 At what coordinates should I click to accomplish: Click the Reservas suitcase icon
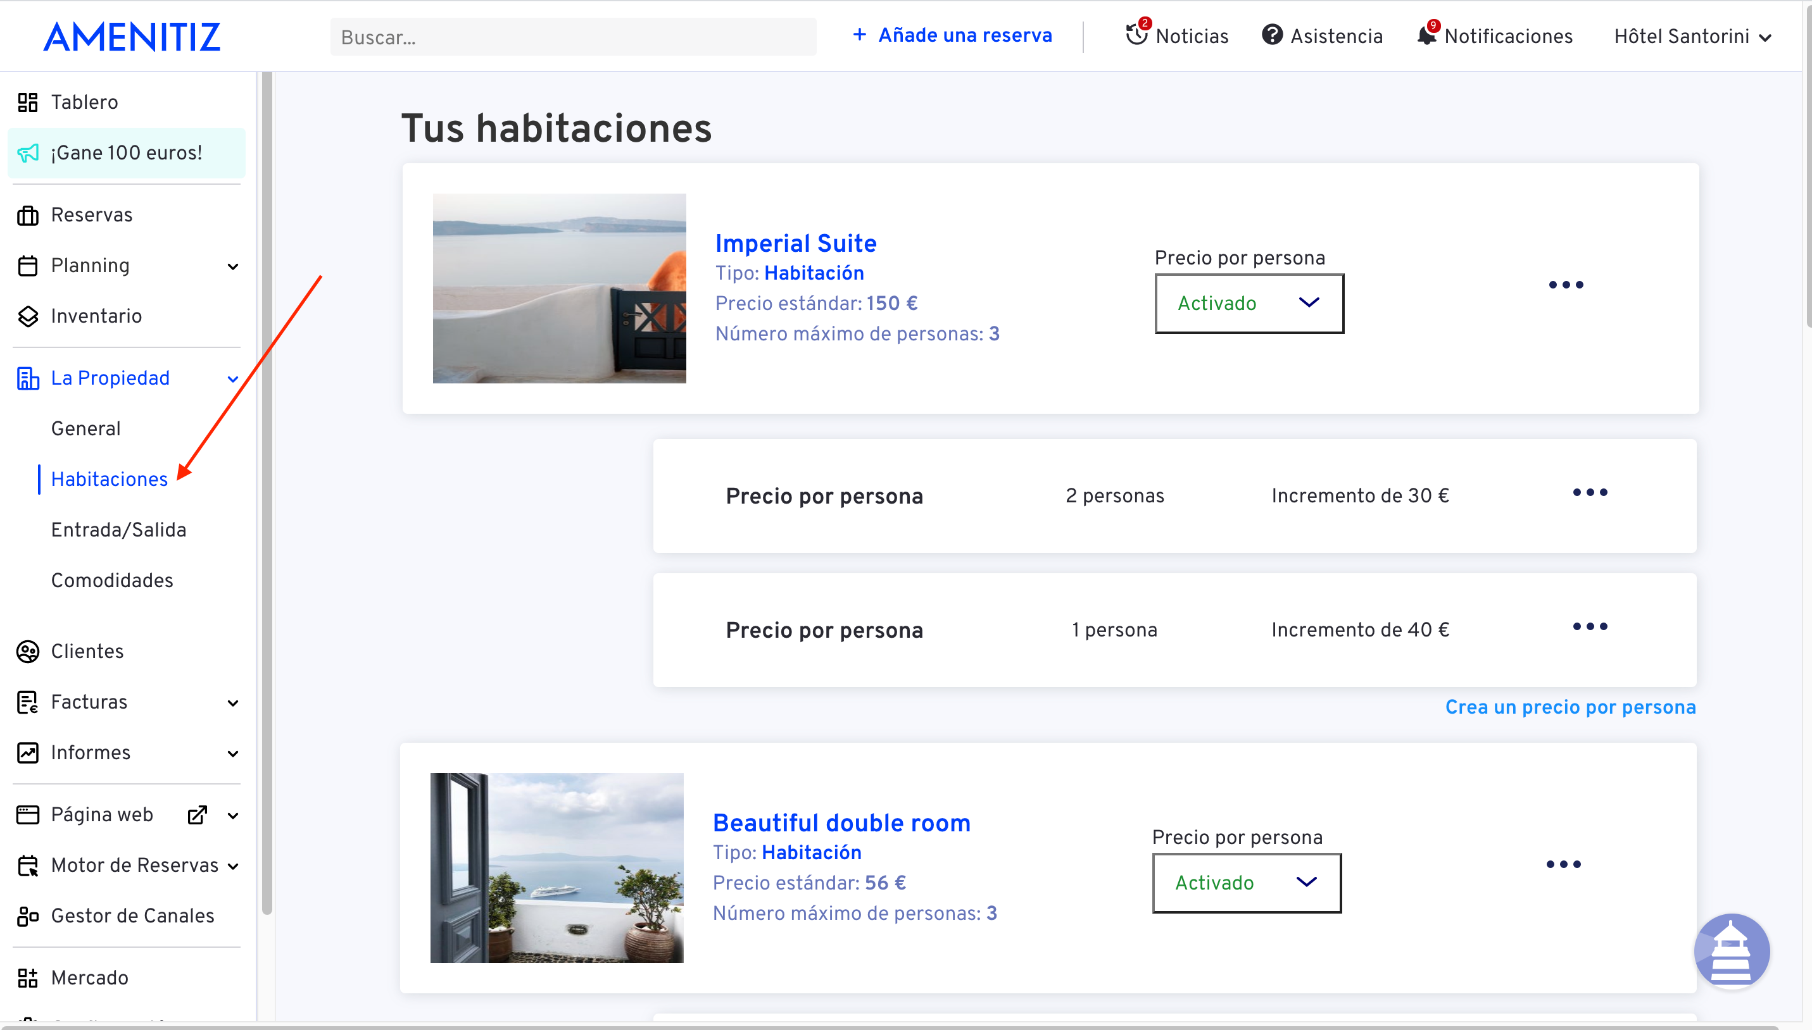click(x=28, y=215)
